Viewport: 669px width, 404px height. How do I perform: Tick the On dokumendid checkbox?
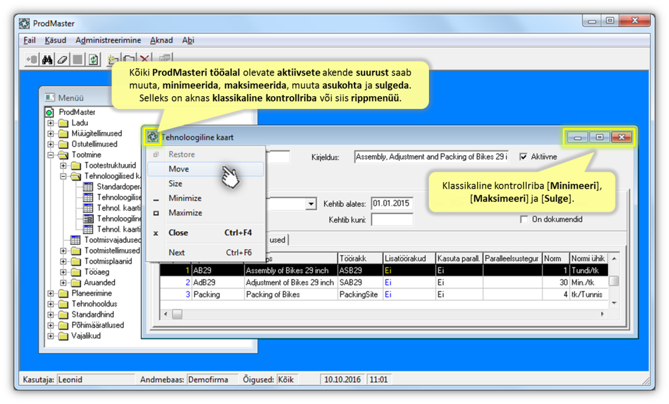pos(524,220)
